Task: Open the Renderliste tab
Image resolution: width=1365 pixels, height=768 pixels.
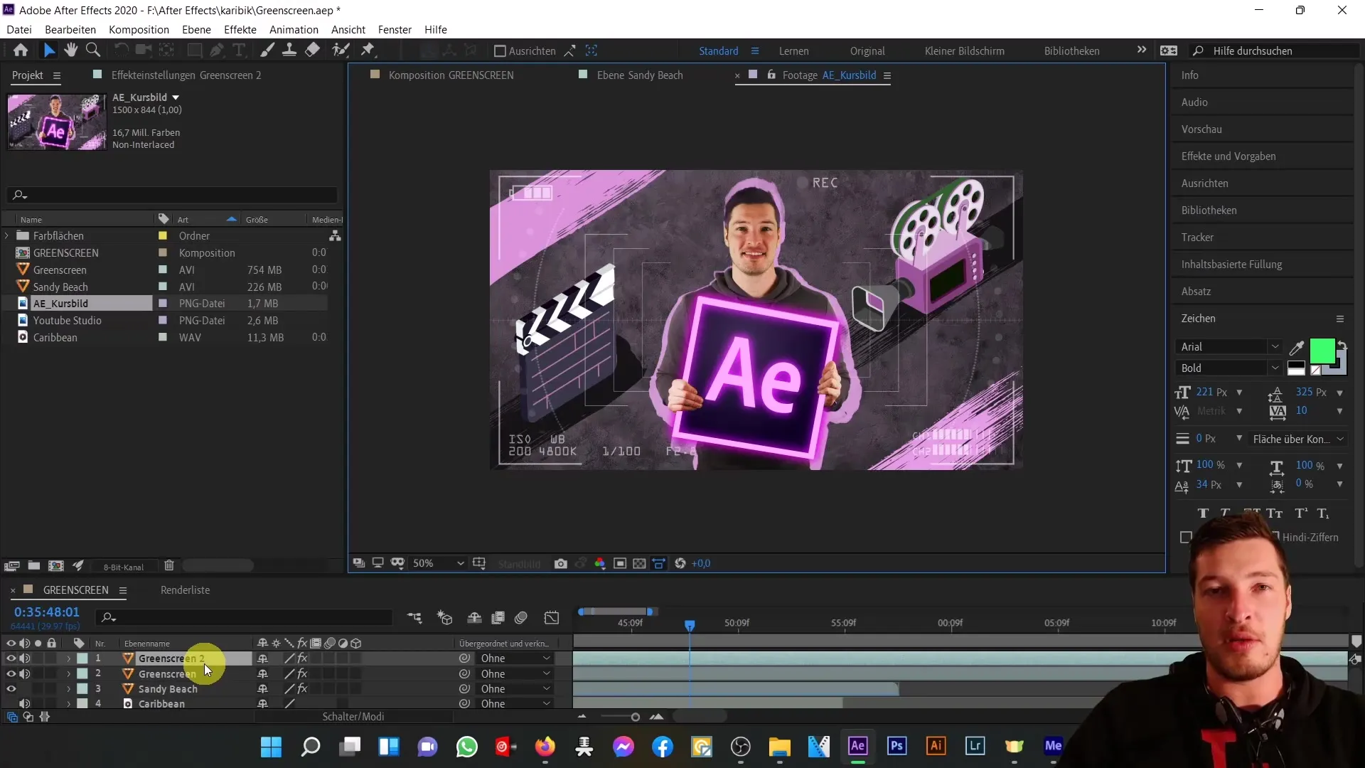Action: click(x=185, y=590)
